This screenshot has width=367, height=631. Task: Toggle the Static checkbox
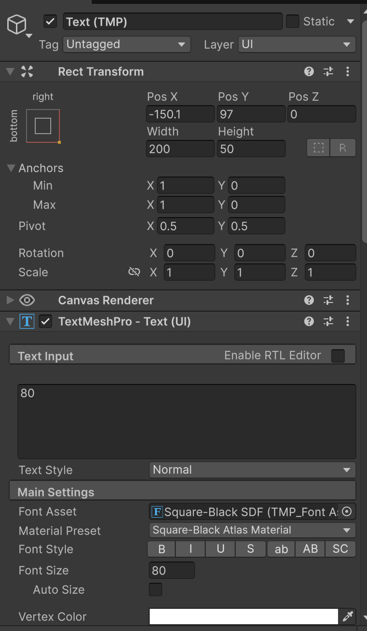click(x=293, y=22)
